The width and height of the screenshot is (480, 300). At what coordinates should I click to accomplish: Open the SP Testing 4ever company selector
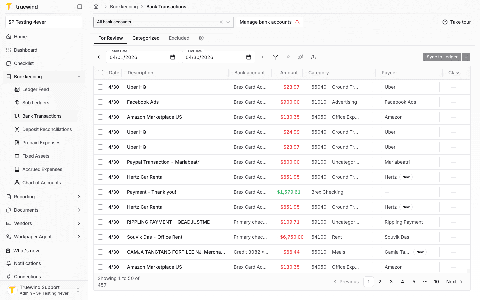pos(44,22)
